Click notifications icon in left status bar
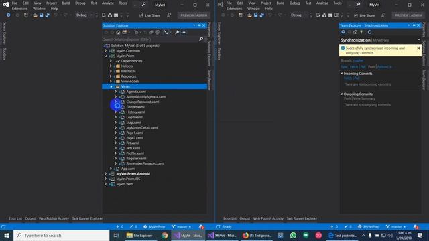429x241 pixels. 201,227
